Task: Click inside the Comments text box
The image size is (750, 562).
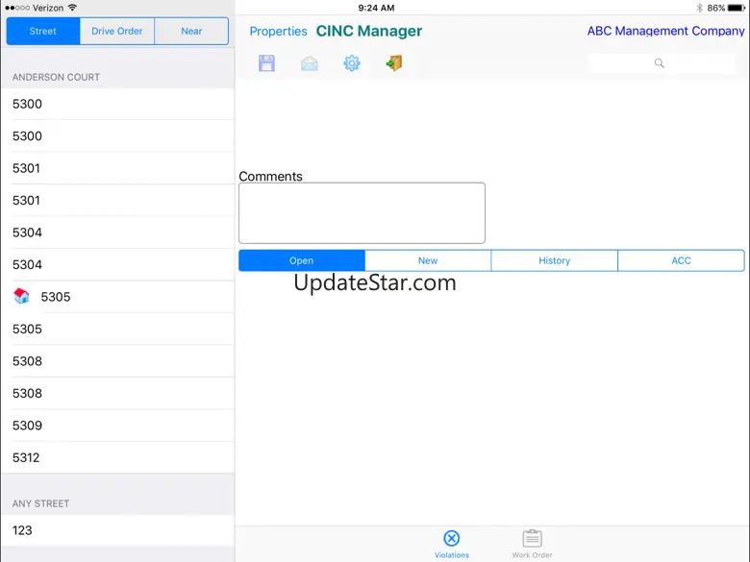Action: (x=362, y=213)
